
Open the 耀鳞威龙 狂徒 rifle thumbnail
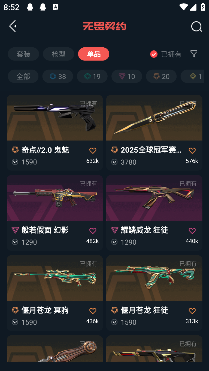coord(154,198)
